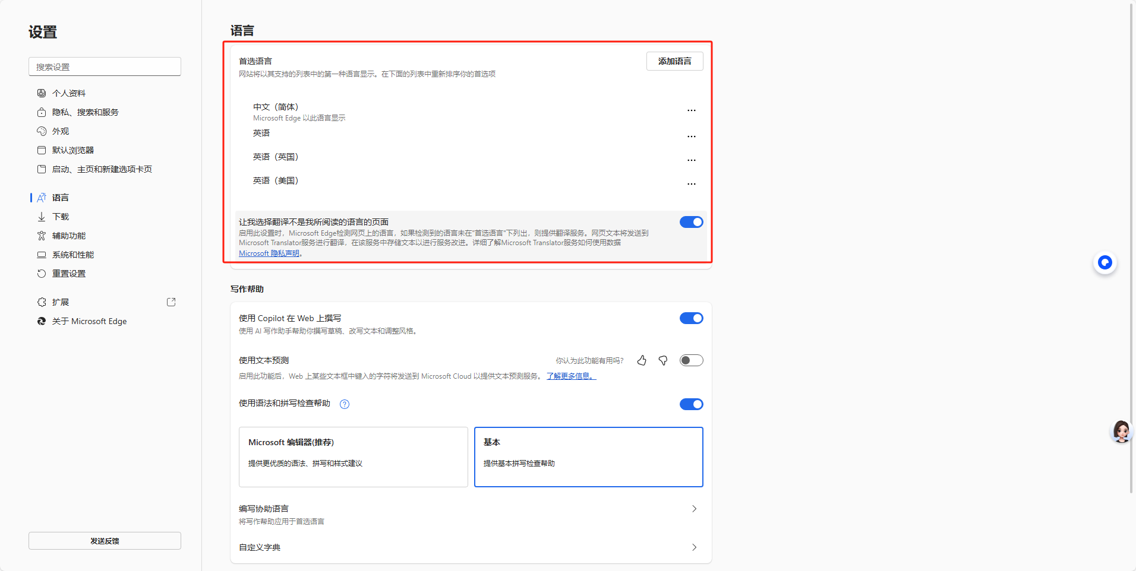Give thumbs up feedback for 使用文本预测
Screen dimensions: 1136x571
coord(642,360)
